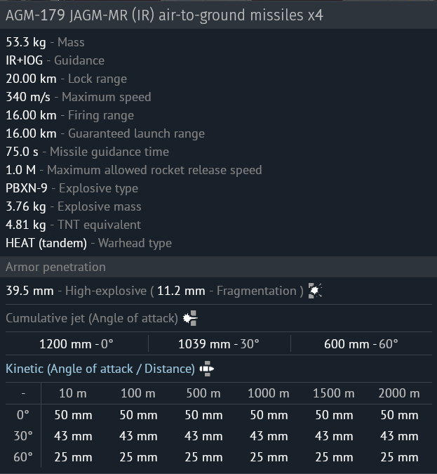
Task: Select the 'HEAT (tandem)' warhead type
Action: [46, 244]
